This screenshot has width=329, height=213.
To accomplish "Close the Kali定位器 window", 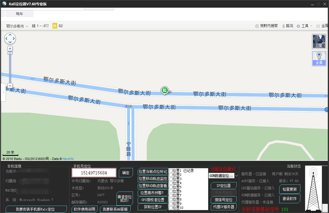I will click(x=325, y=4).
